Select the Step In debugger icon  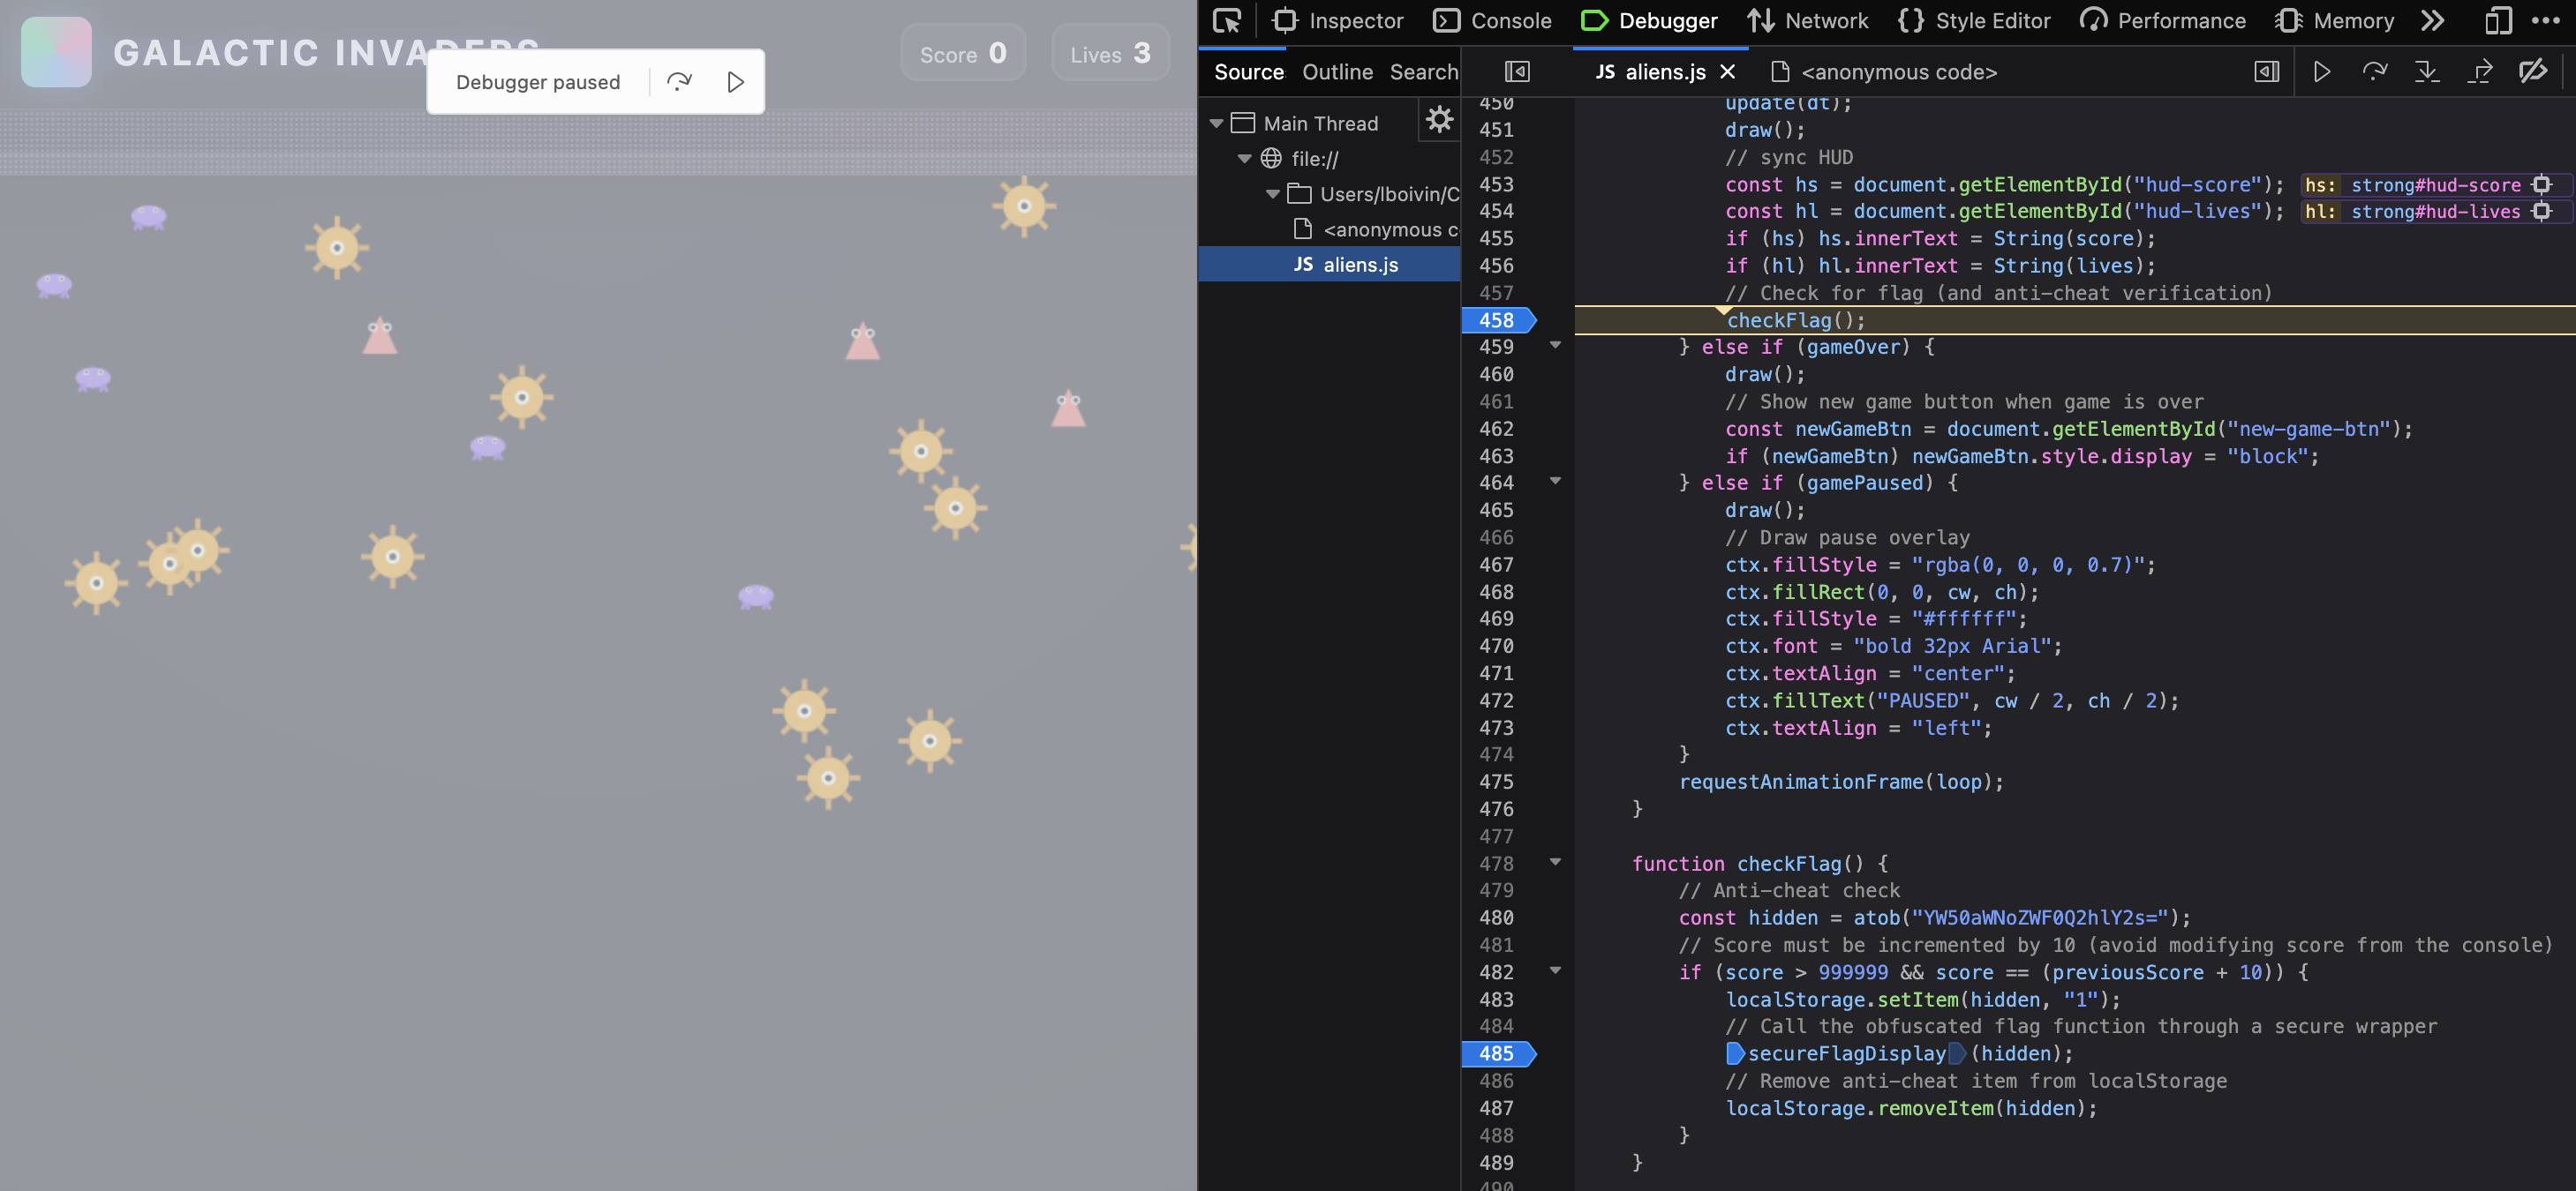pyautogui.click(x=2429, y=71)
